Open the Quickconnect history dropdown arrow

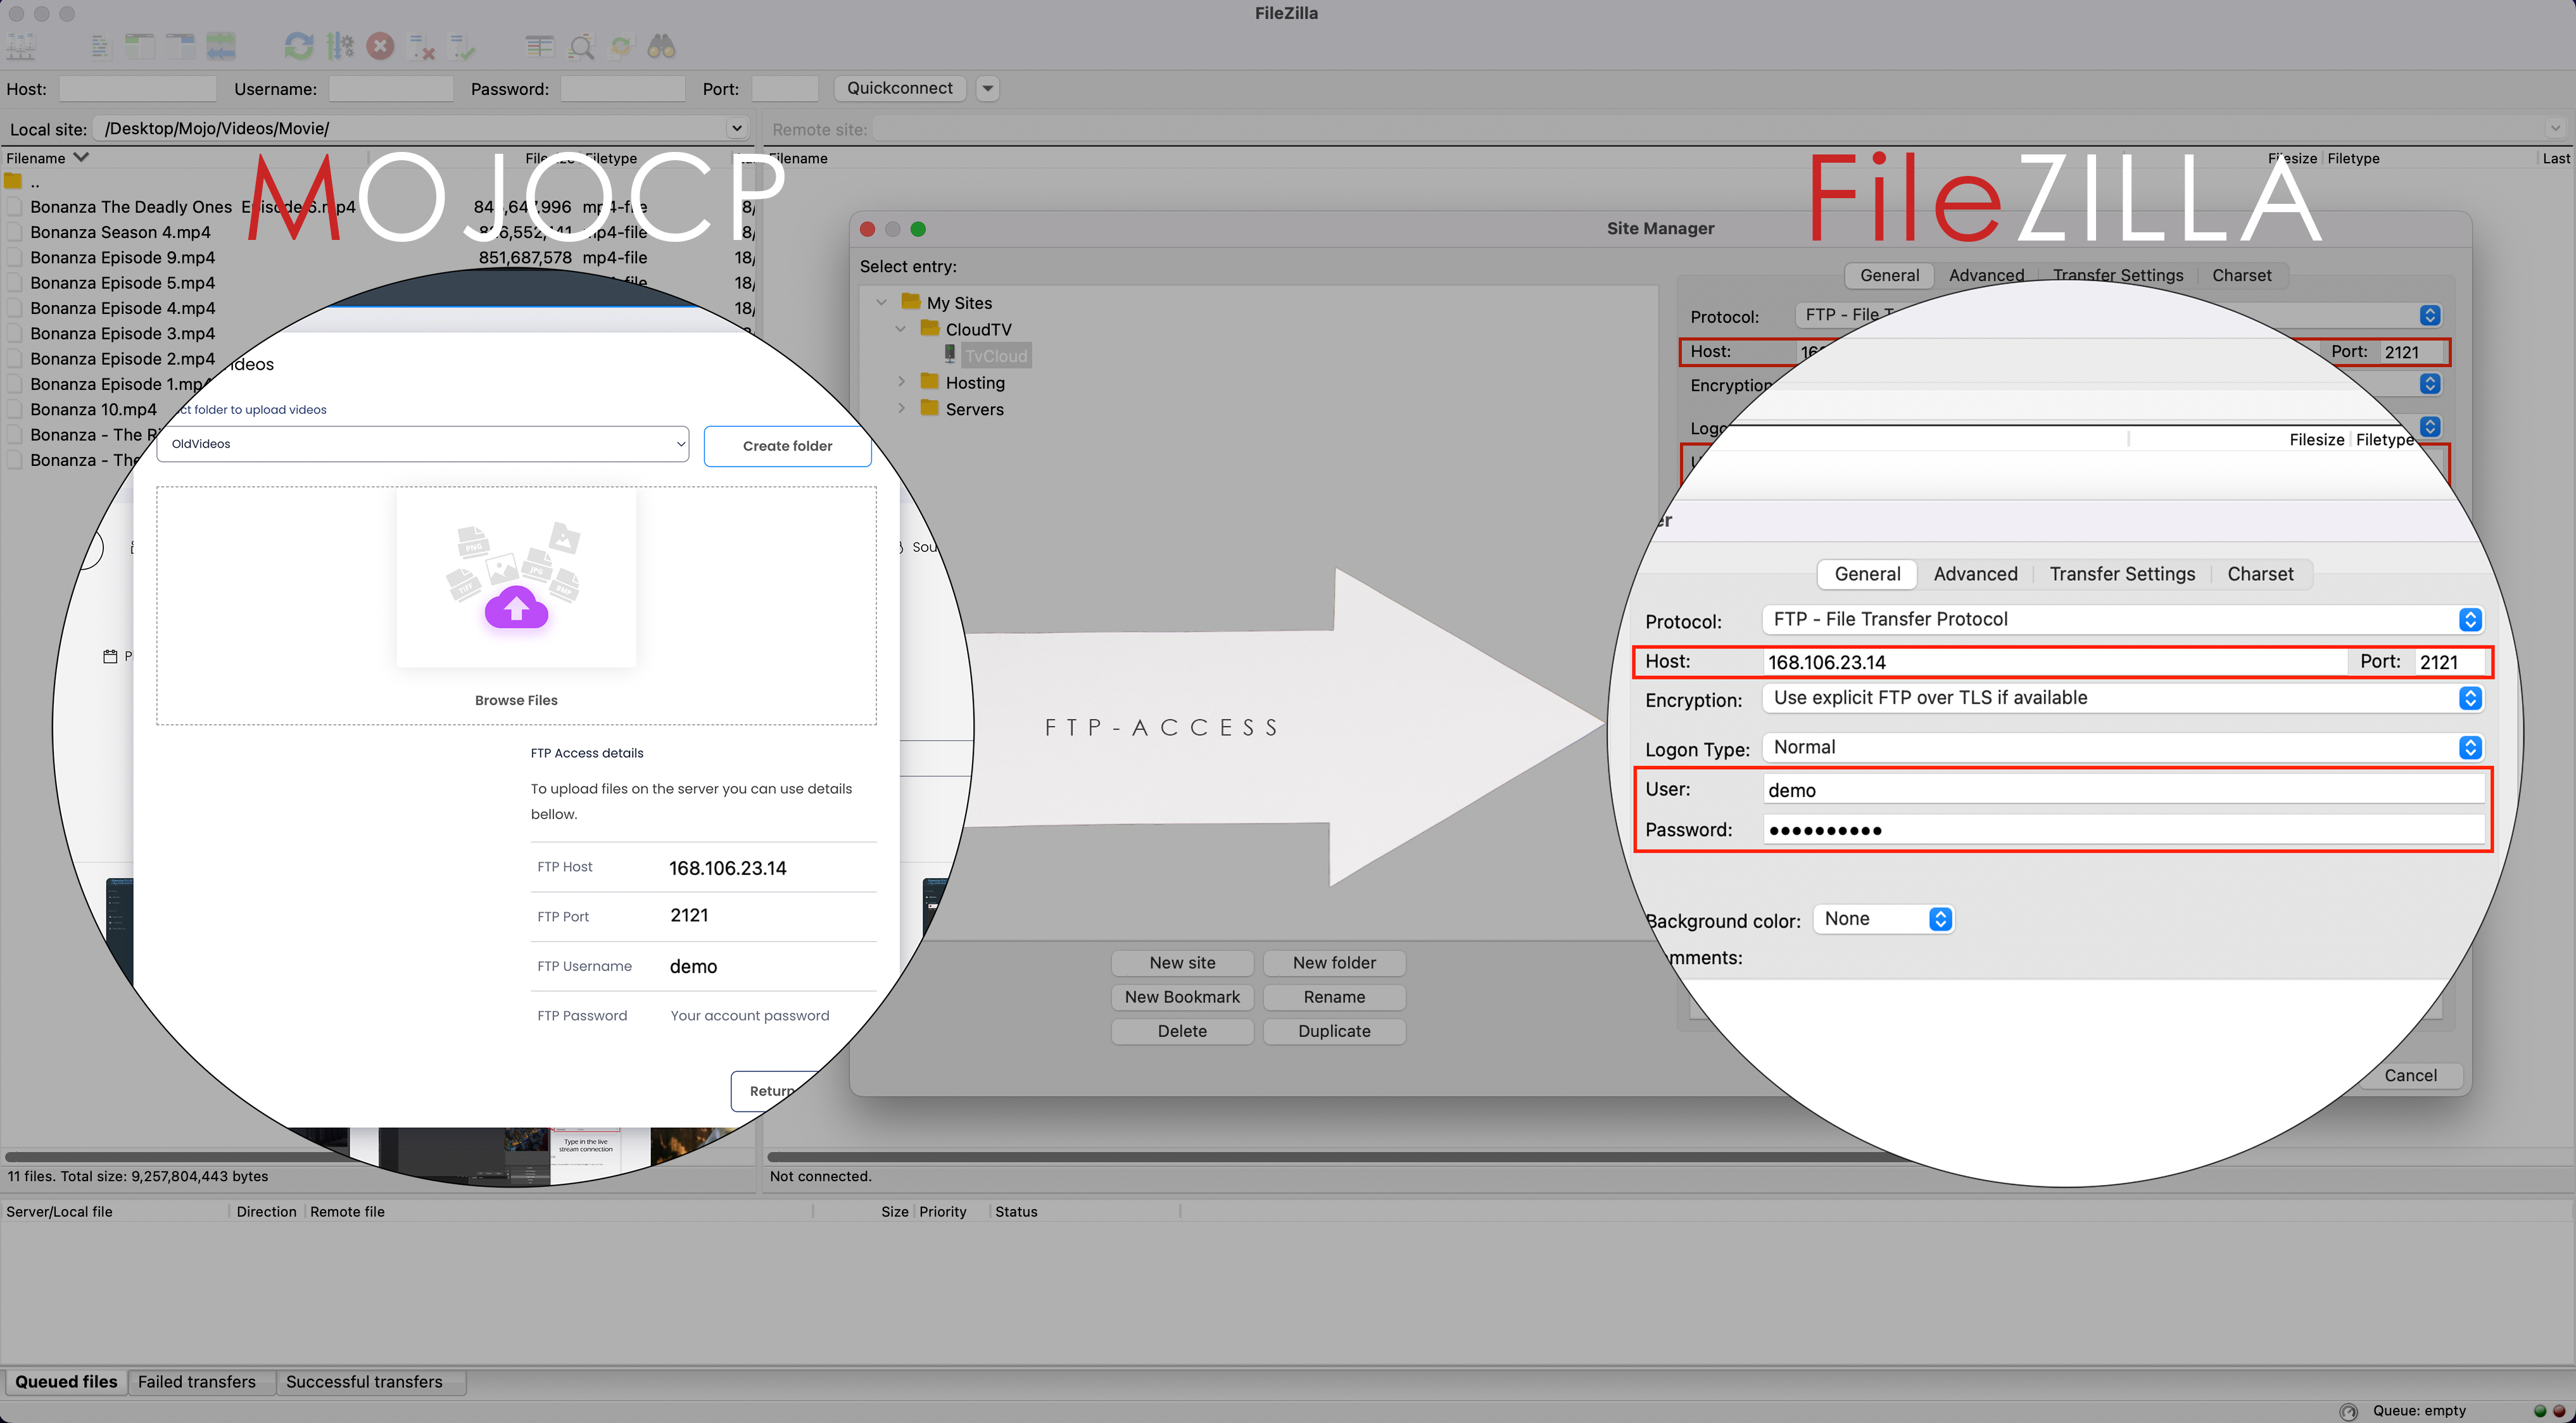[x=987, y=88]
